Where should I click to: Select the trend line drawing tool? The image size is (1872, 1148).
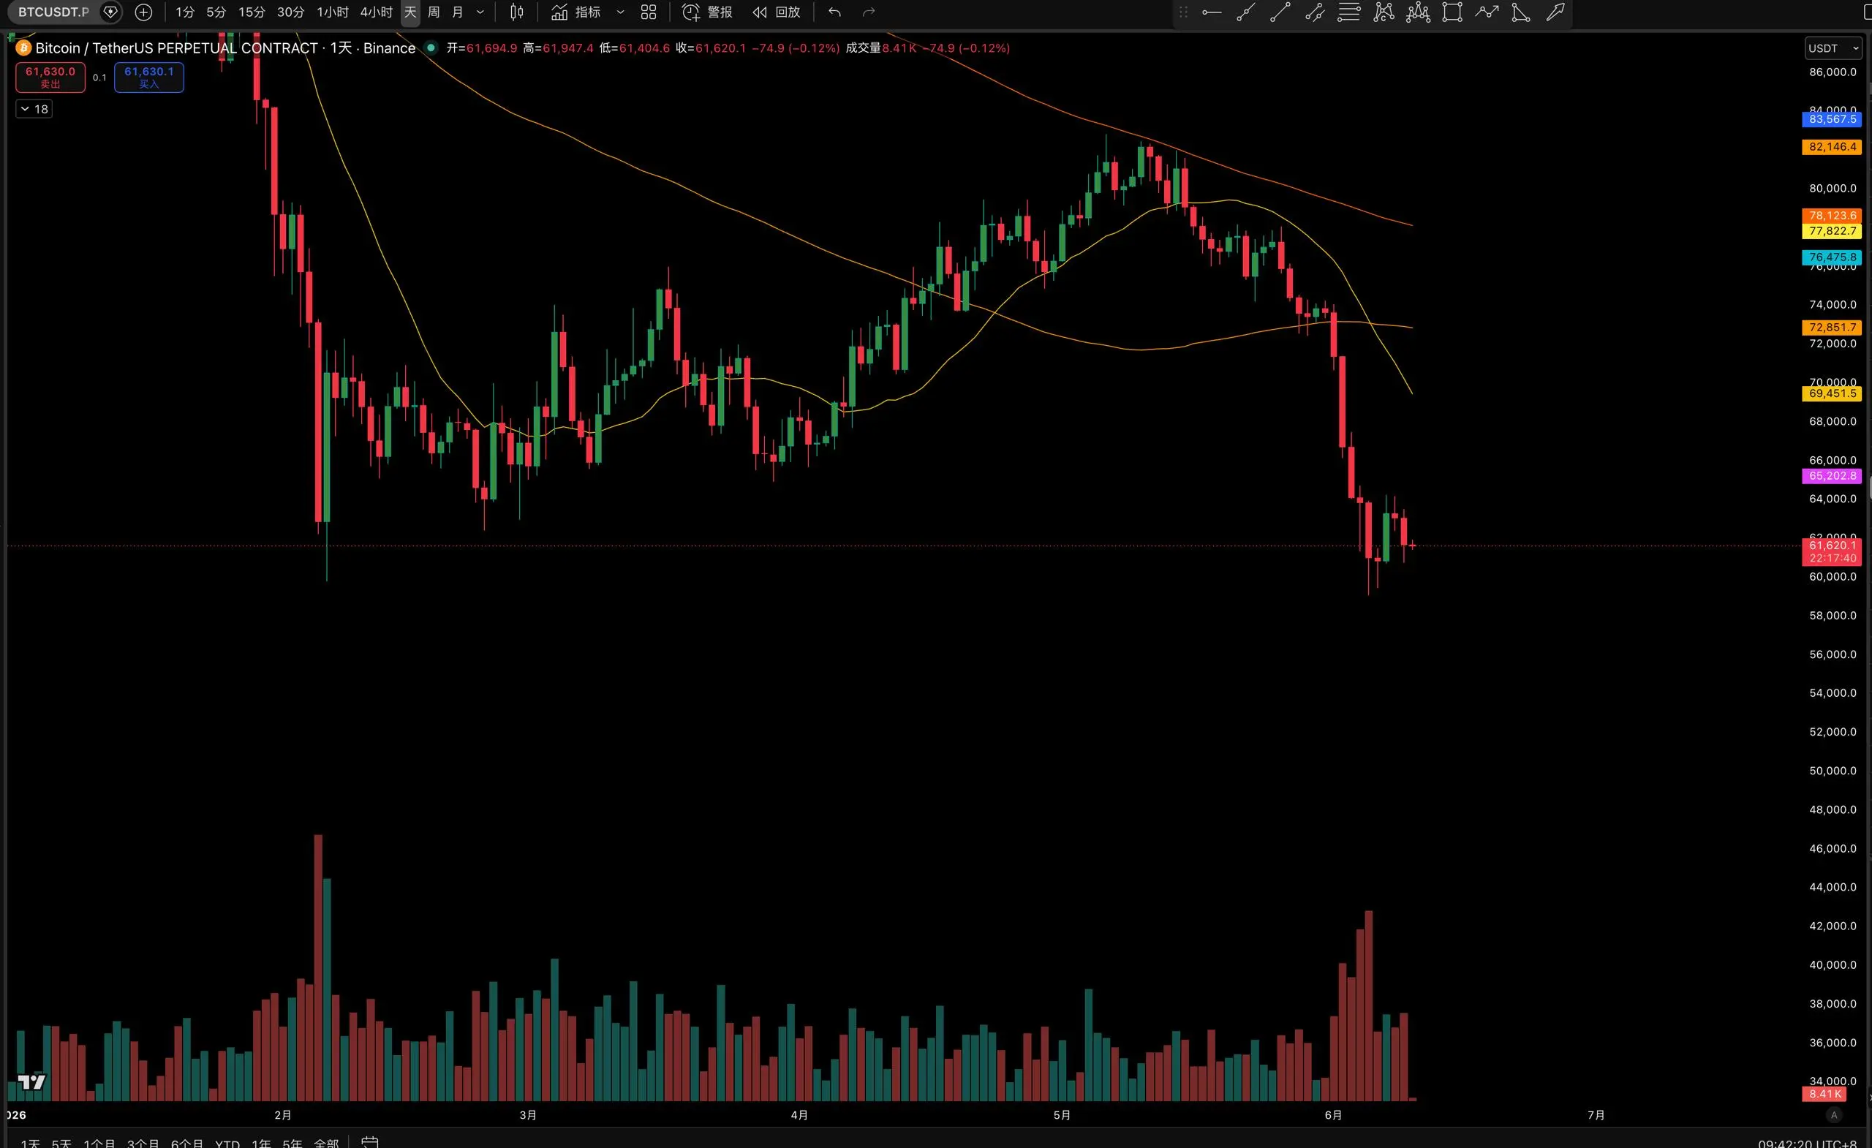[1280, 12]
